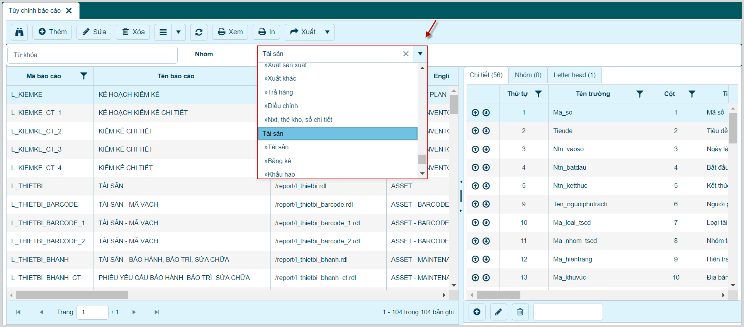Image resolution: width=744 pixels, height=327 pixels.
Task: Go to first page
Action: point(18,312)
